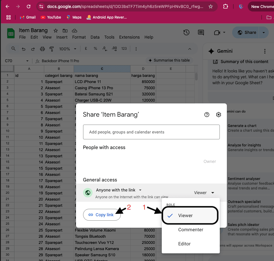Choose the Editor role
The height and width of the screenshot is (261, 274).
[184, 244]
